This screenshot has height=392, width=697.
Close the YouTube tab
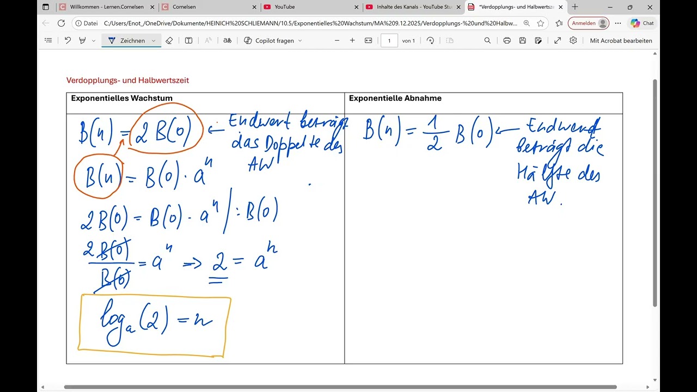tap(357, 7)
